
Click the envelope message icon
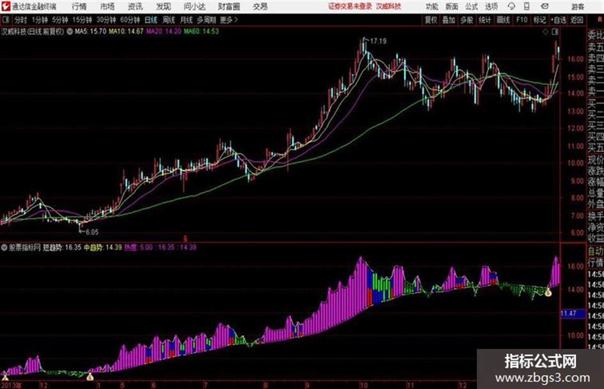click(545, 6)
